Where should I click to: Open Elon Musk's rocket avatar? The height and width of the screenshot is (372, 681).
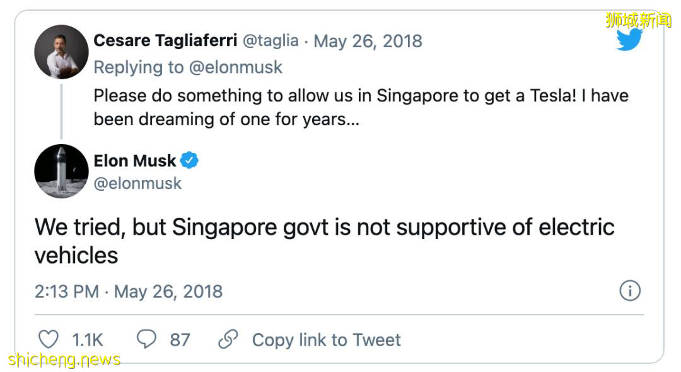61,171
